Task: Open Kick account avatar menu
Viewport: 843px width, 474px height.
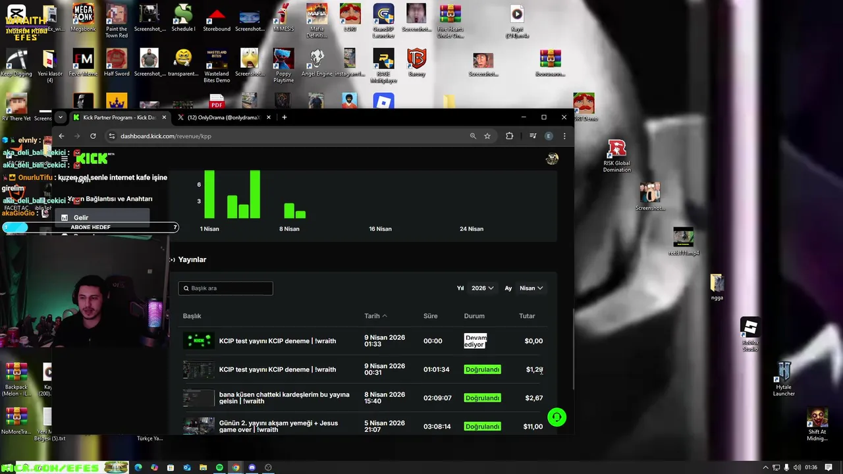Action: (552, 158)
